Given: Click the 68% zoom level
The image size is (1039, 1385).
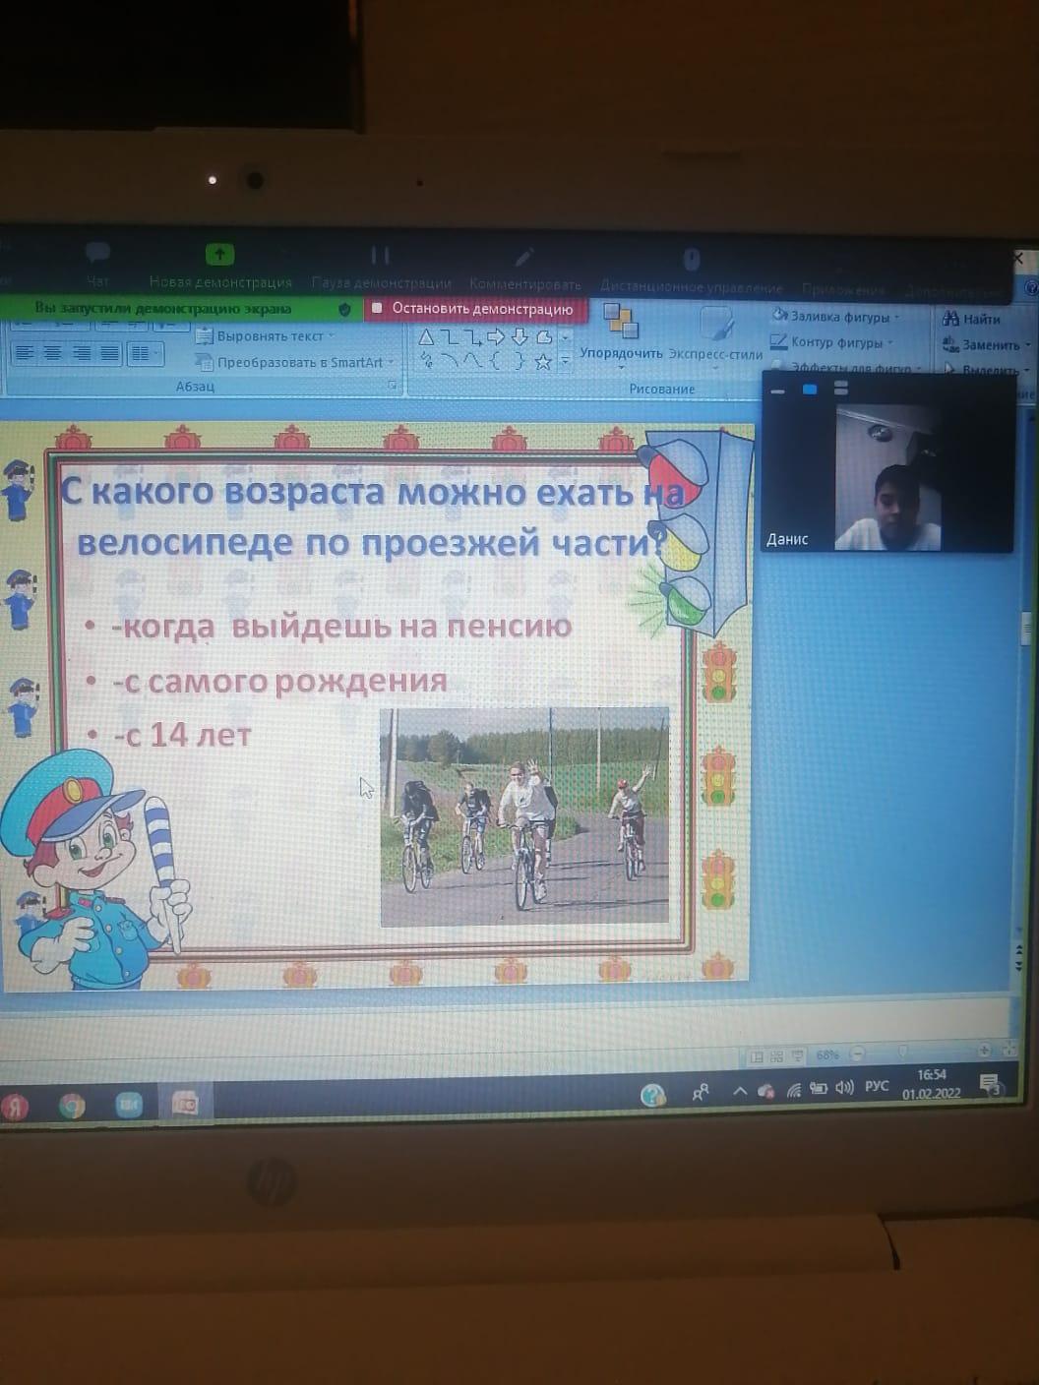Looking at the screenshot, I should pos(827,1054).
